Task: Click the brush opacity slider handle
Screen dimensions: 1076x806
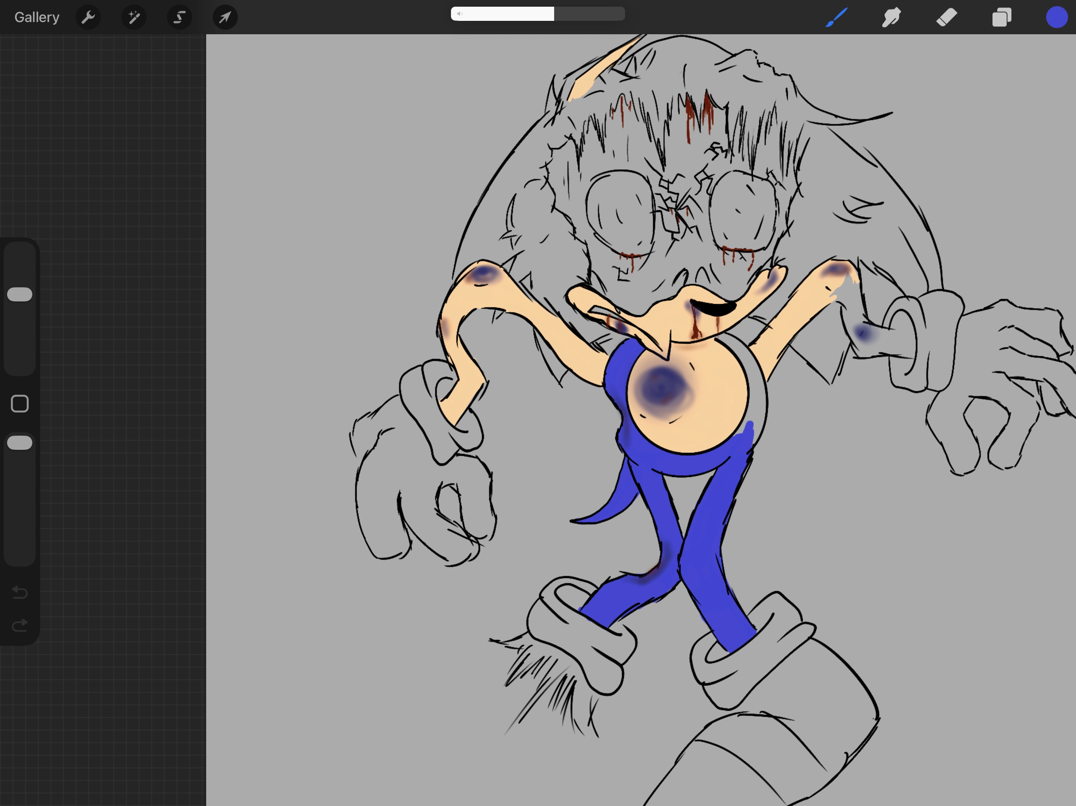Action: click(20, 443)
